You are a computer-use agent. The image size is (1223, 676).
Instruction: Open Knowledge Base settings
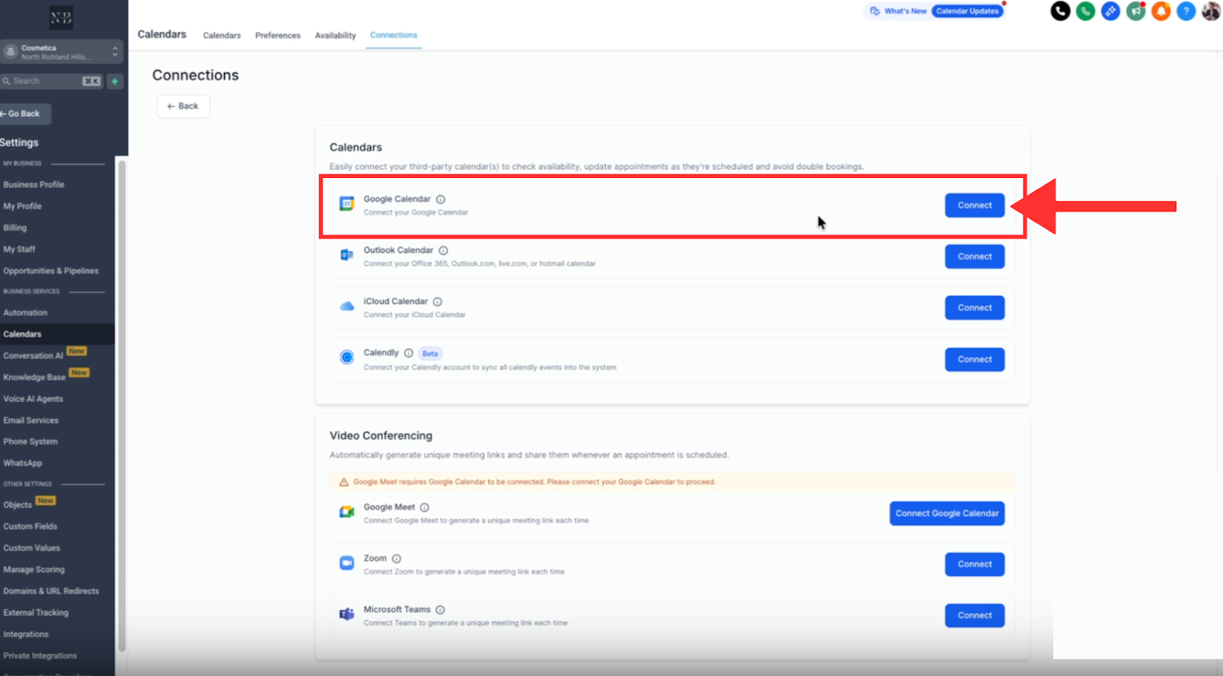click(x=34, y=377)
